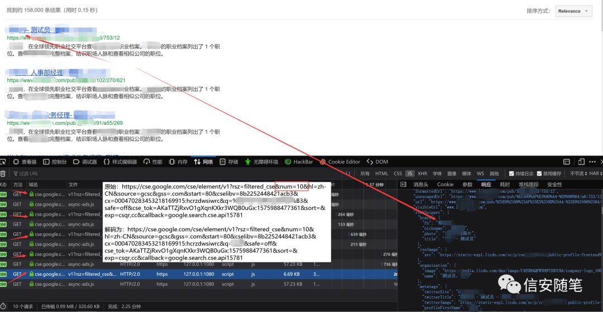603x312 pixels.
Task: Open the Relevance sort dropdown
Action: point(573,11)
